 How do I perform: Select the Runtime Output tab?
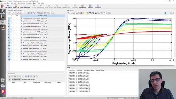click(72, 70)
